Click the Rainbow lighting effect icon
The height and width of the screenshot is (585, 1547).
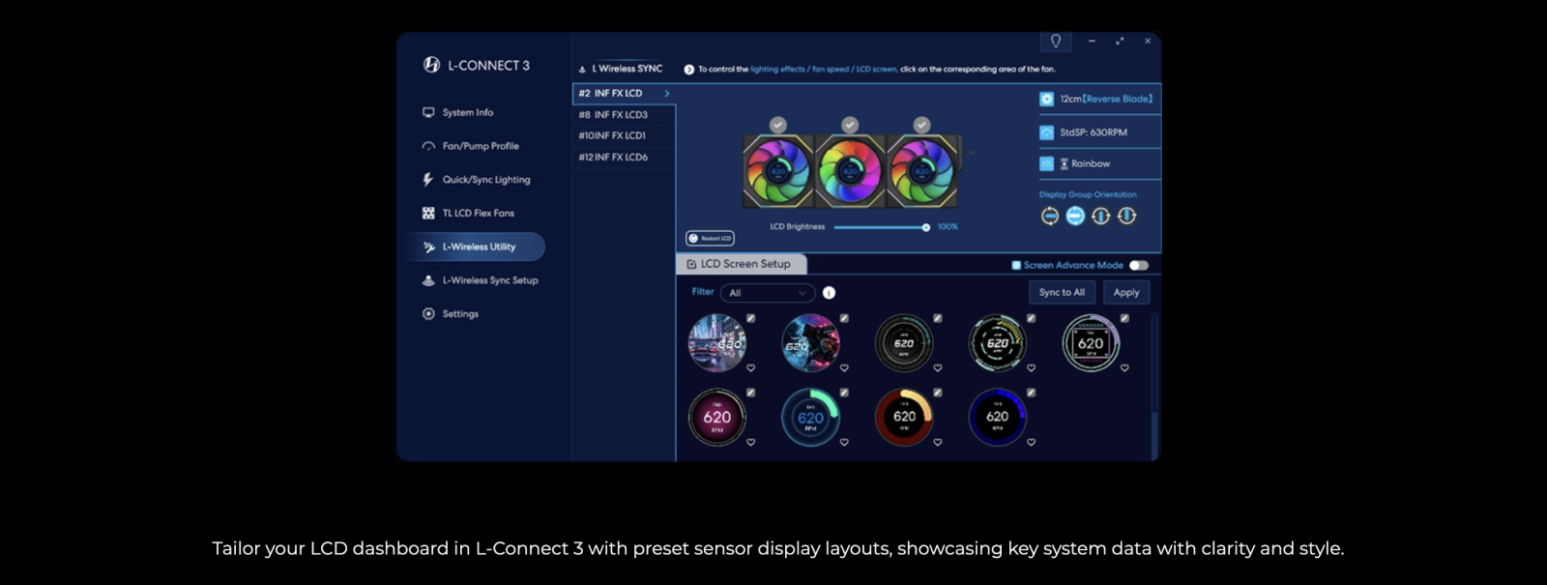[1046, 164]
